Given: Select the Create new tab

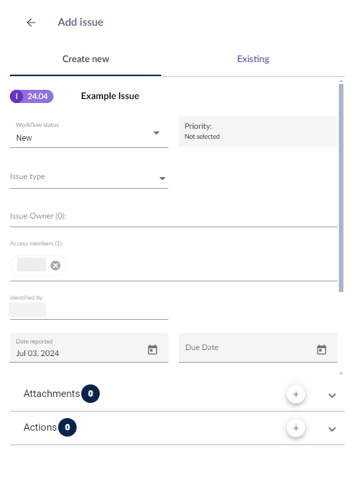Looking at the screenshot, I should (x=85, y=59).
